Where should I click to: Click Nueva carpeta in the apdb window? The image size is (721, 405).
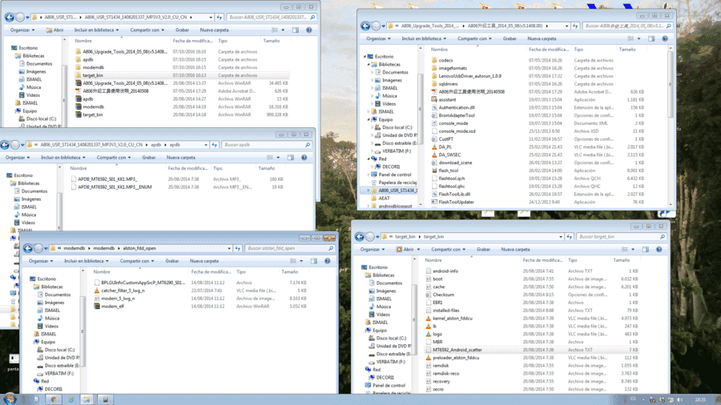(181, 158)
